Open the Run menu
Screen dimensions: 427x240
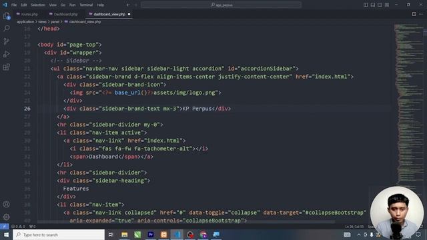tap(73, 5)
